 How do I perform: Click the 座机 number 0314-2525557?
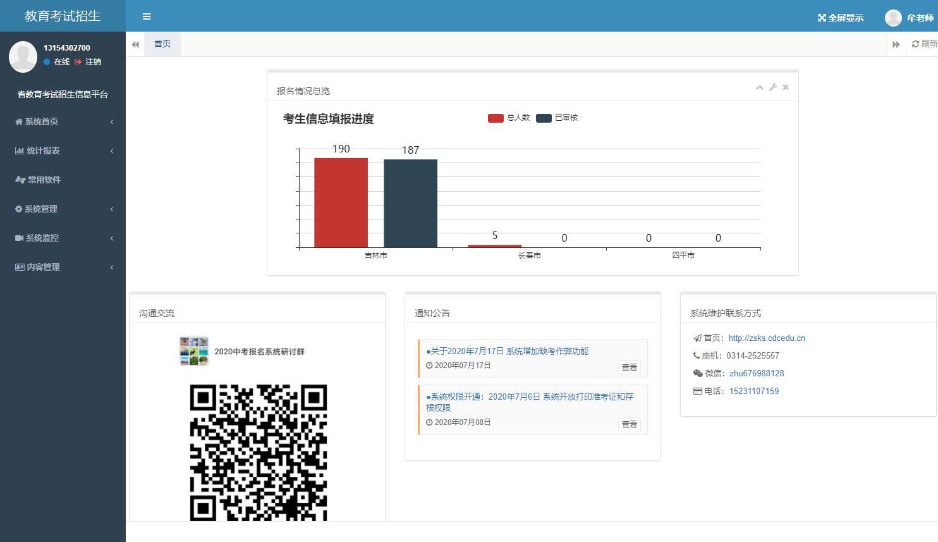tap(753, 356)
